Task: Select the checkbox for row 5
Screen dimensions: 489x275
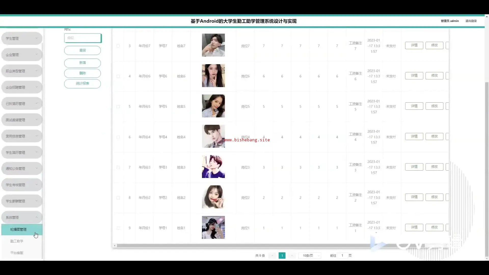Action: [x=118, y=107]
